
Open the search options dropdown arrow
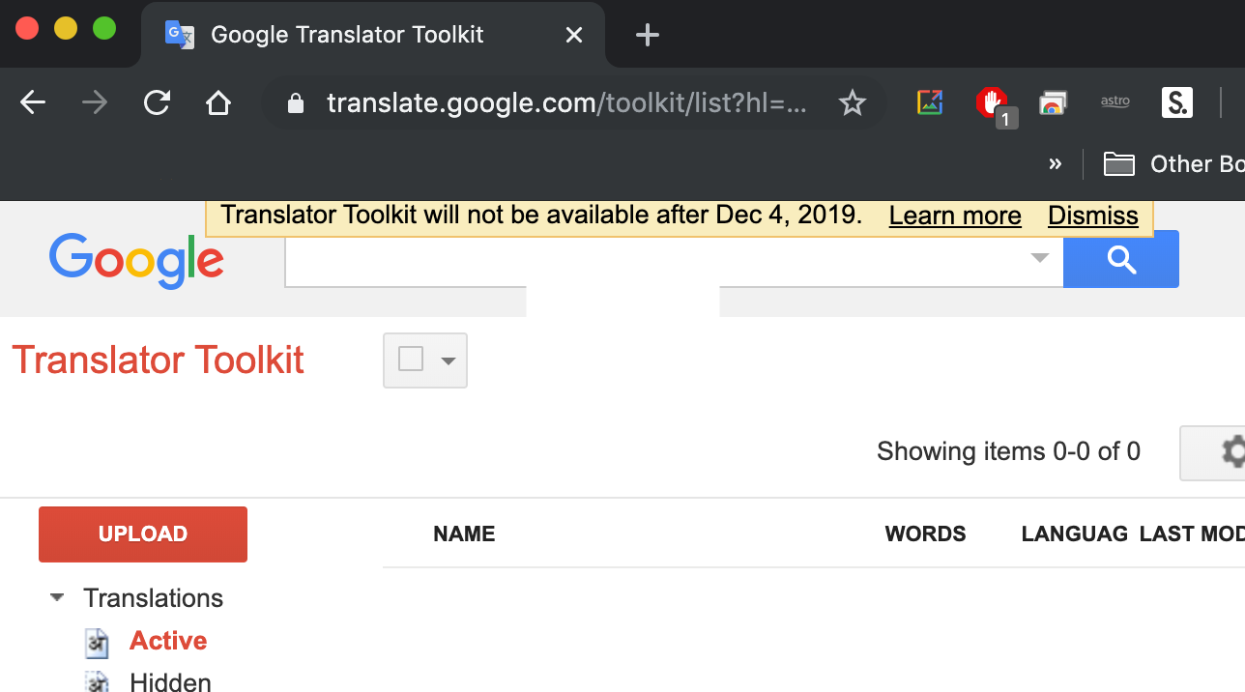click(1040, 257)
